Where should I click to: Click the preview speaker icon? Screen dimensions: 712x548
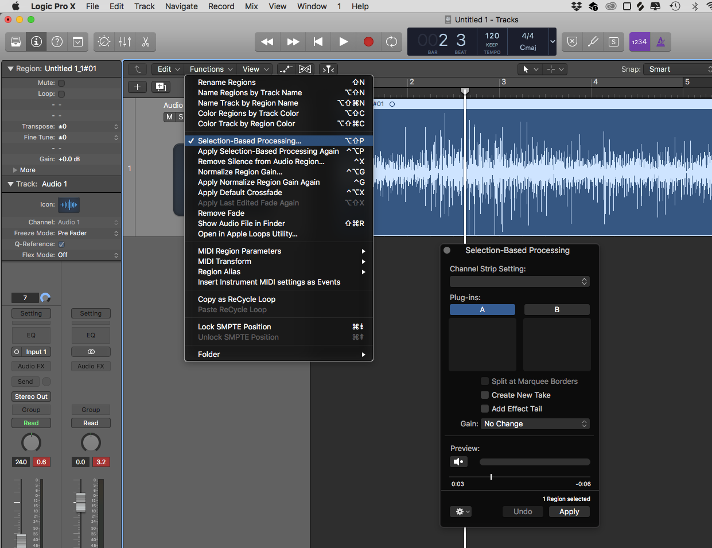coord(458,462)
